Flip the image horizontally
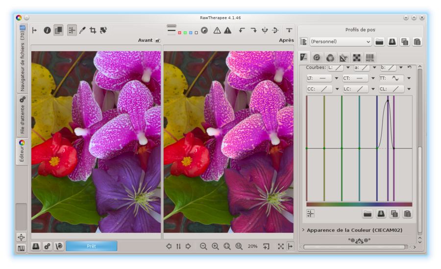 (x=265, y=30)
